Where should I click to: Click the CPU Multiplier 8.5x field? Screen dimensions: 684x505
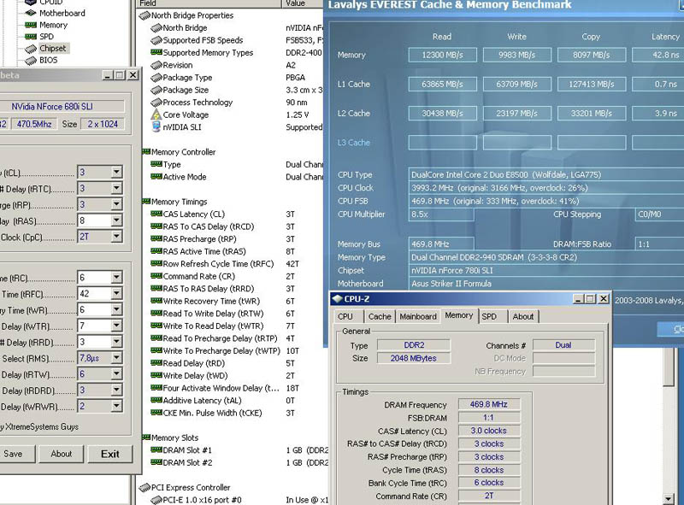coord(441,214)
